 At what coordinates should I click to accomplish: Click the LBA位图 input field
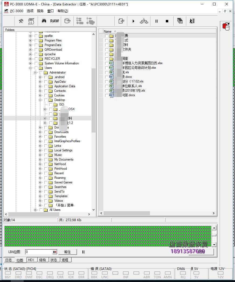coord(39,252)
